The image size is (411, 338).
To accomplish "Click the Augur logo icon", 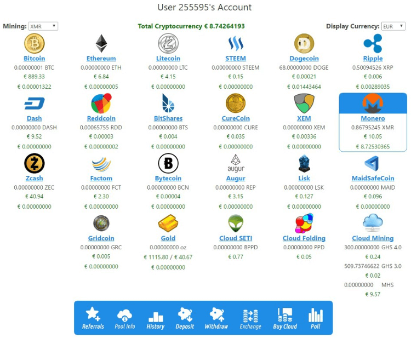I will 236,163.
